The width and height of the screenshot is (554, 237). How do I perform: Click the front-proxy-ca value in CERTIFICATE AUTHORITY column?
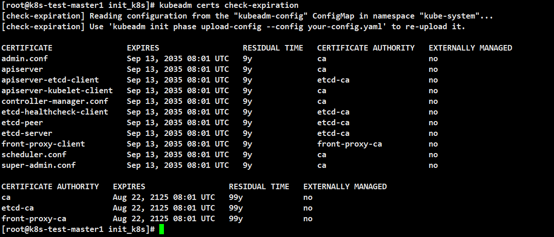[349, 144]
